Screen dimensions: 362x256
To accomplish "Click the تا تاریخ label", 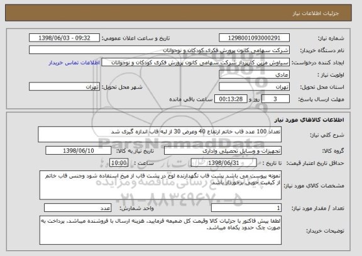I will pos(272,163).
